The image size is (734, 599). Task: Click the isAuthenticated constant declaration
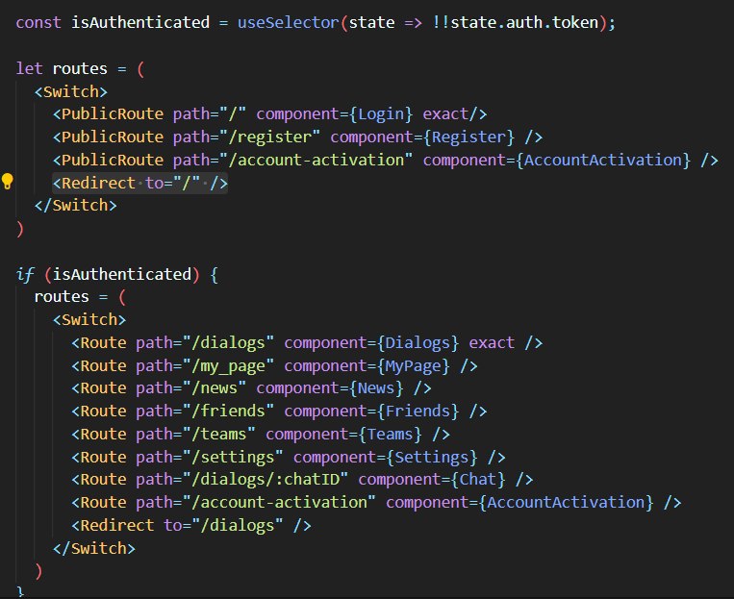pos(139,22)
